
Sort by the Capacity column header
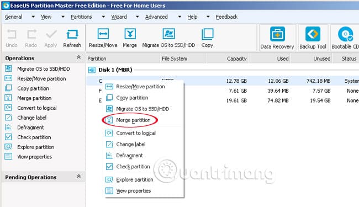(x=228, y=59)
